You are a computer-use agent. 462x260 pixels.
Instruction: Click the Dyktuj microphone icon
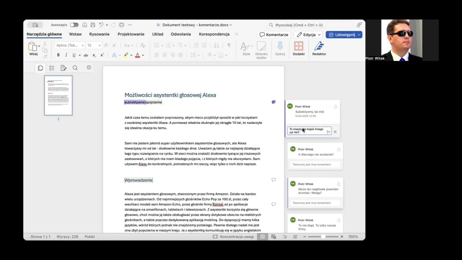pos(280,49)
